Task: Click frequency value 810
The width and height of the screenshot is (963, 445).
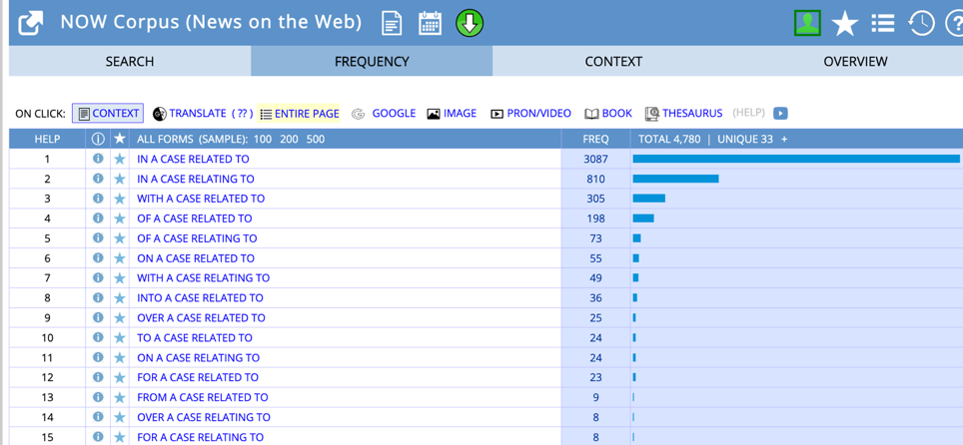Action: click(x=595, y=179)
